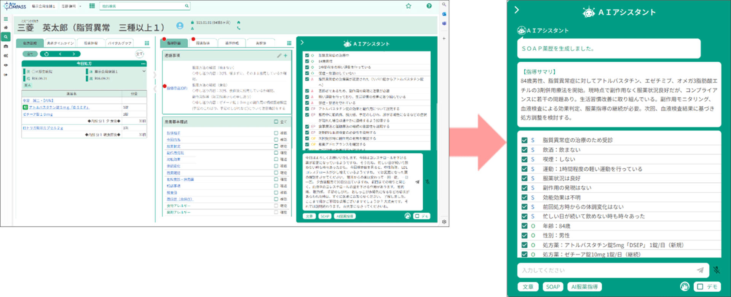
Task: Open the hamburger menu in left sidebar
Action: click(6, 19)
